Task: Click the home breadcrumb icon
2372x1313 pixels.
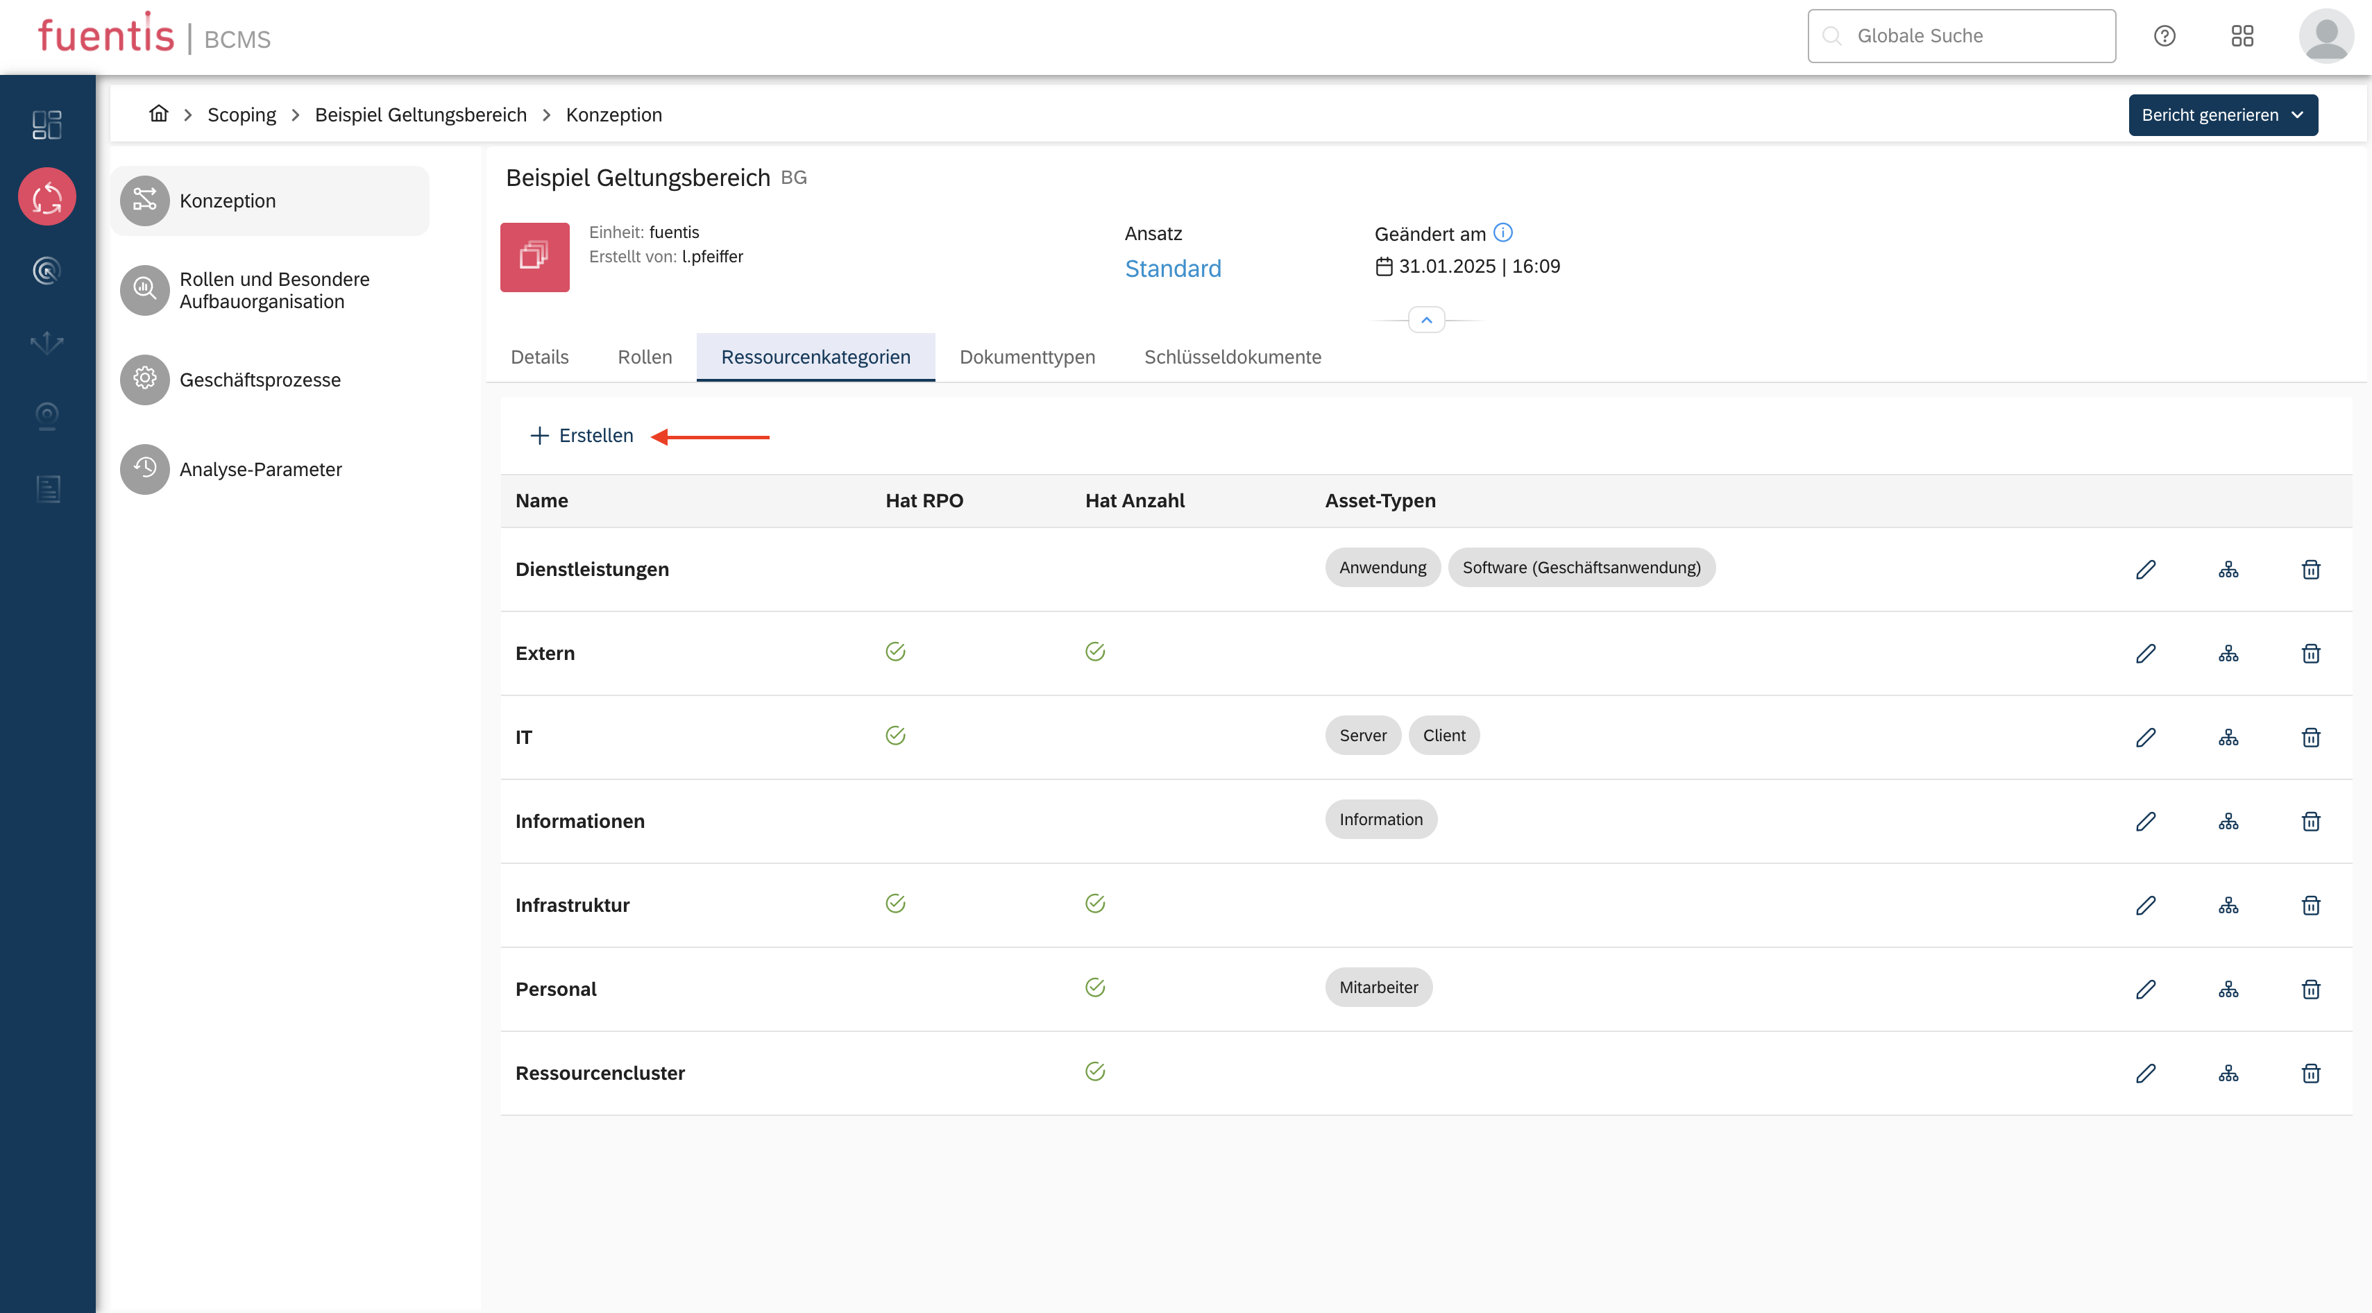Action: coord(158,115)
